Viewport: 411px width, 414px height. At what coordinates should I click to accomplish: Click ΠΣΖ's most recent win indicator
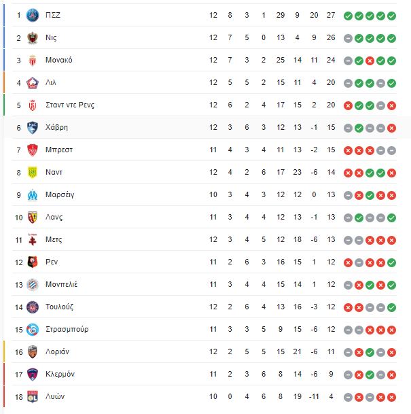[x=391, y=16]
